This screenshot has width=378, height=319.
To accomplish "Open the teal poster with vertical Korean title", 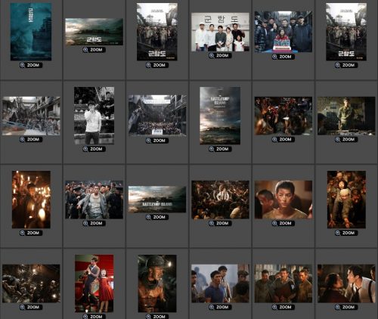I will [x=31, y=32].
